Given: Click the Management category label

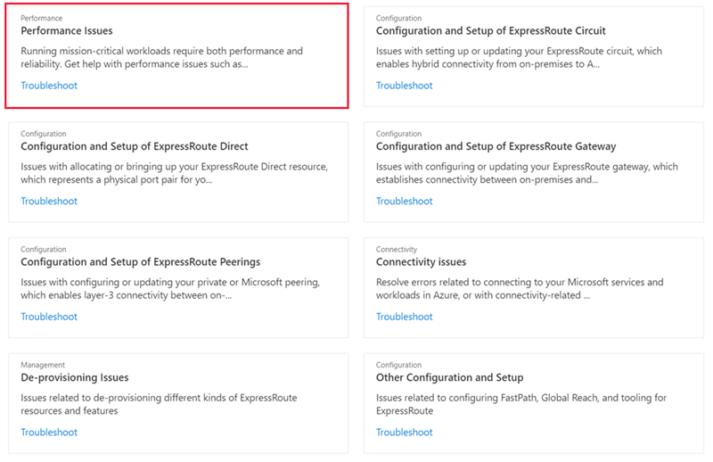Looking at the screenshot, I should [43, 365].
